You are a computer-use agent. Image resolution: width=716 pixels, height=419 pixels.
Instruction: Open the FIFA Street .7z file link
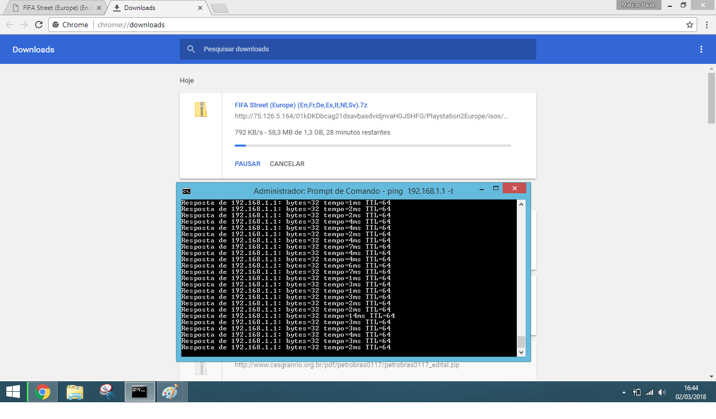(301, 105)
